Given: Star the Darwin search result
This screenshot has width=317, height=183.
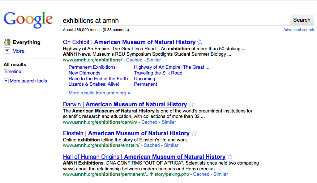Looking at the screenshot, I should click(191, 105).
